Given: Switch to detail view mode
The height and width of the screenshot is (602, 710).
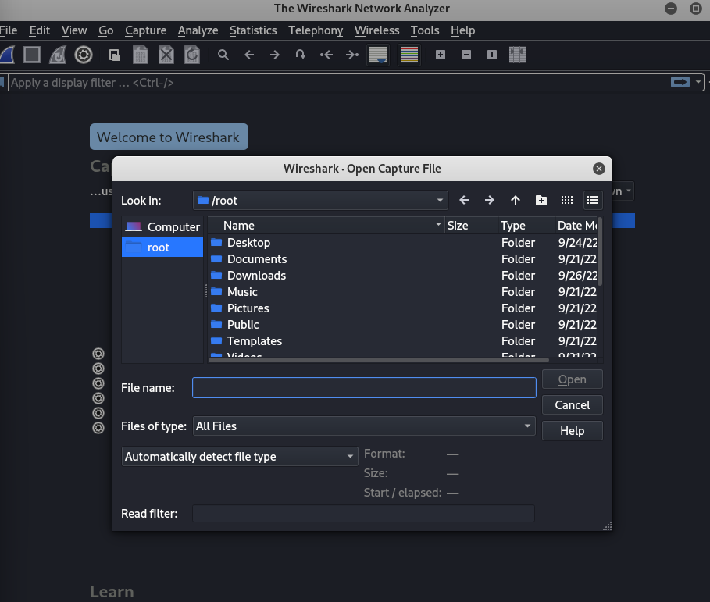Looking at the screenshot, I should pyautogui.click(x=593, y=200).
